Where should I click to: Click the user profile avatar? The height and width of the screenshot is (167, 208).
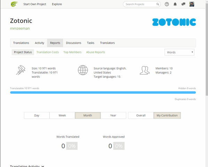[192, 4]
